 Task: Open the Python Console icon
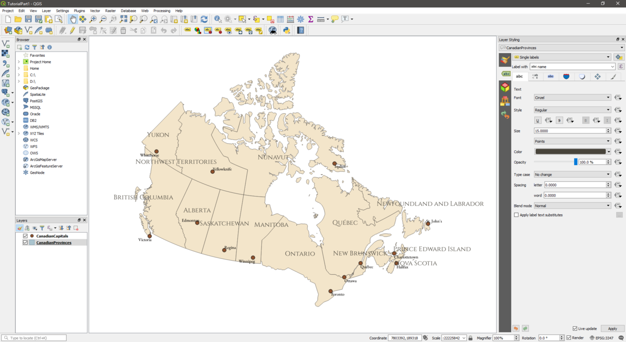[286, 30]
